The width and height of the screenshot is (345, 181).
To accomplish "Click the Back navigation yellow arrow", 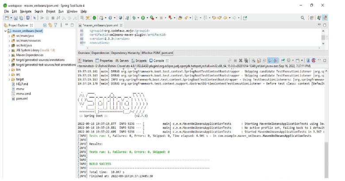I will click(225, 18).
